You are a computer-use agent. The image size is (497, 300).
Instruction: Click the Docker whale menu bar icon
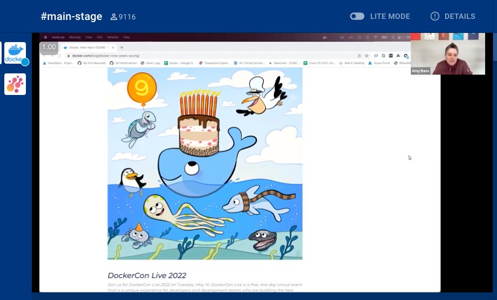(x=325, y=37)
